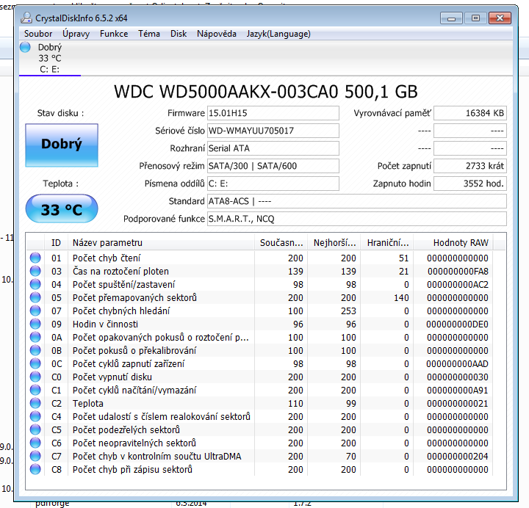The width and height of the screenshot is (529, 508).
Task: Click status orb for parameter 01 Počet chyb čtení
Action: point(35,258)
